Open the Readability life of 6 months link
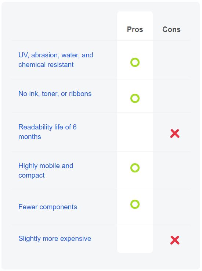 coord(47,132)
